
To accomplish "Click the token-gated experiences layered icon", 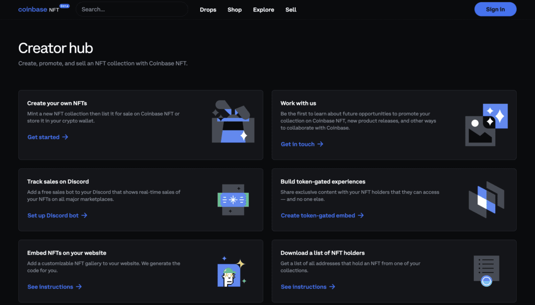I will [486, 200].
